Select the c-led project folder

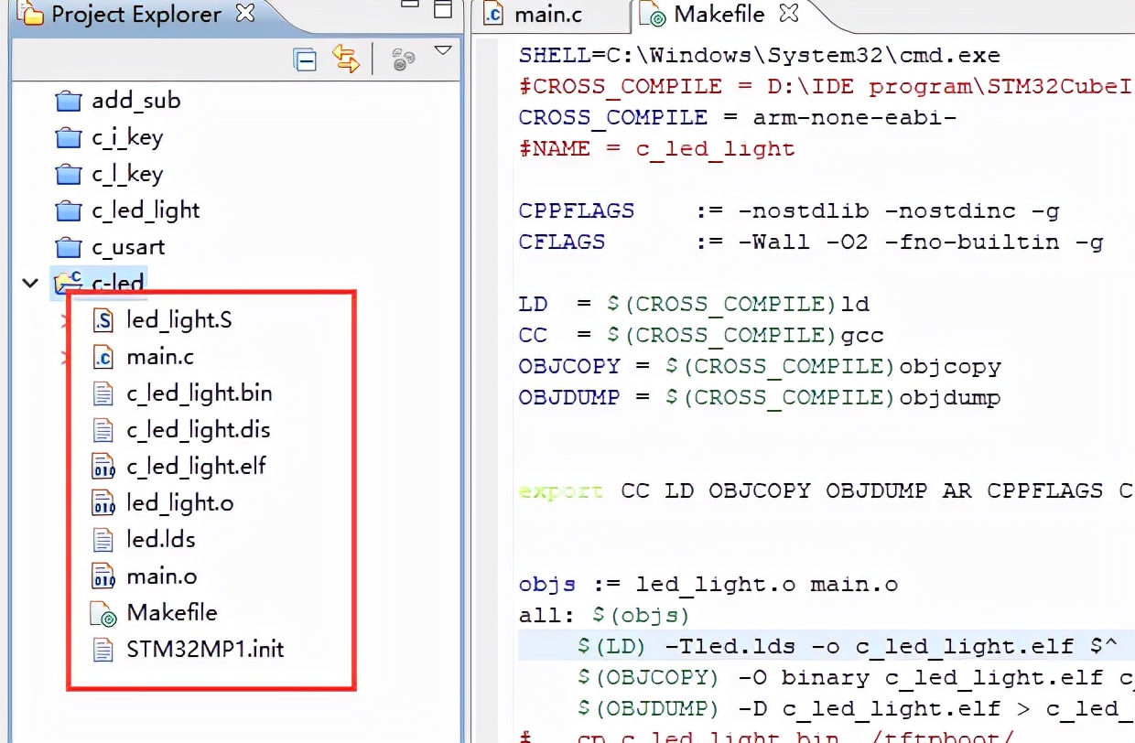(117, 283)
